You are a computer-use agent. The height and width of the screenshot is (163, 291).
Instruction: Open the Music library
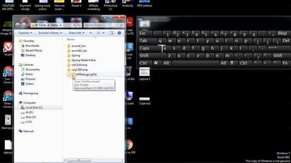(x=29, y=74)
